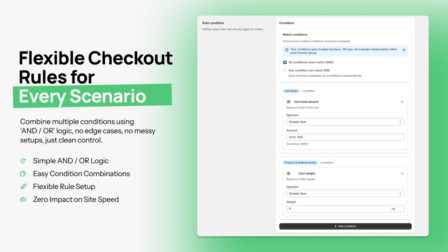
Task: Click the Rule condition heading
Action: pos(213,23)
